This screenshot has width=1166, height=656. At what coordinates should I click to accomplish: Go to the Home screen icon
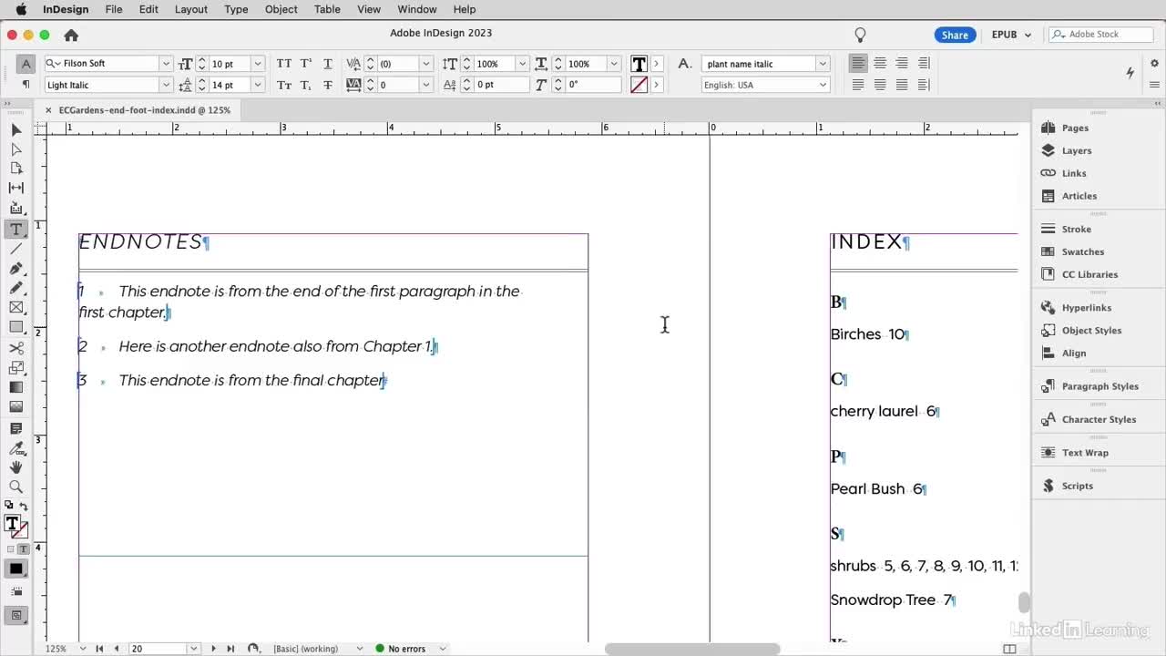71,35
